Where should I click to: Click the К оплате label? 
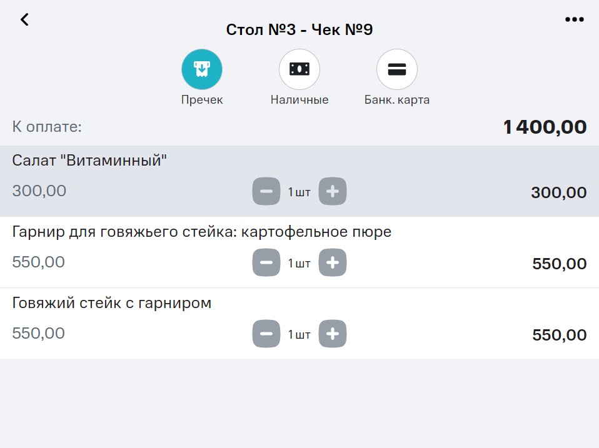[47, 127]
